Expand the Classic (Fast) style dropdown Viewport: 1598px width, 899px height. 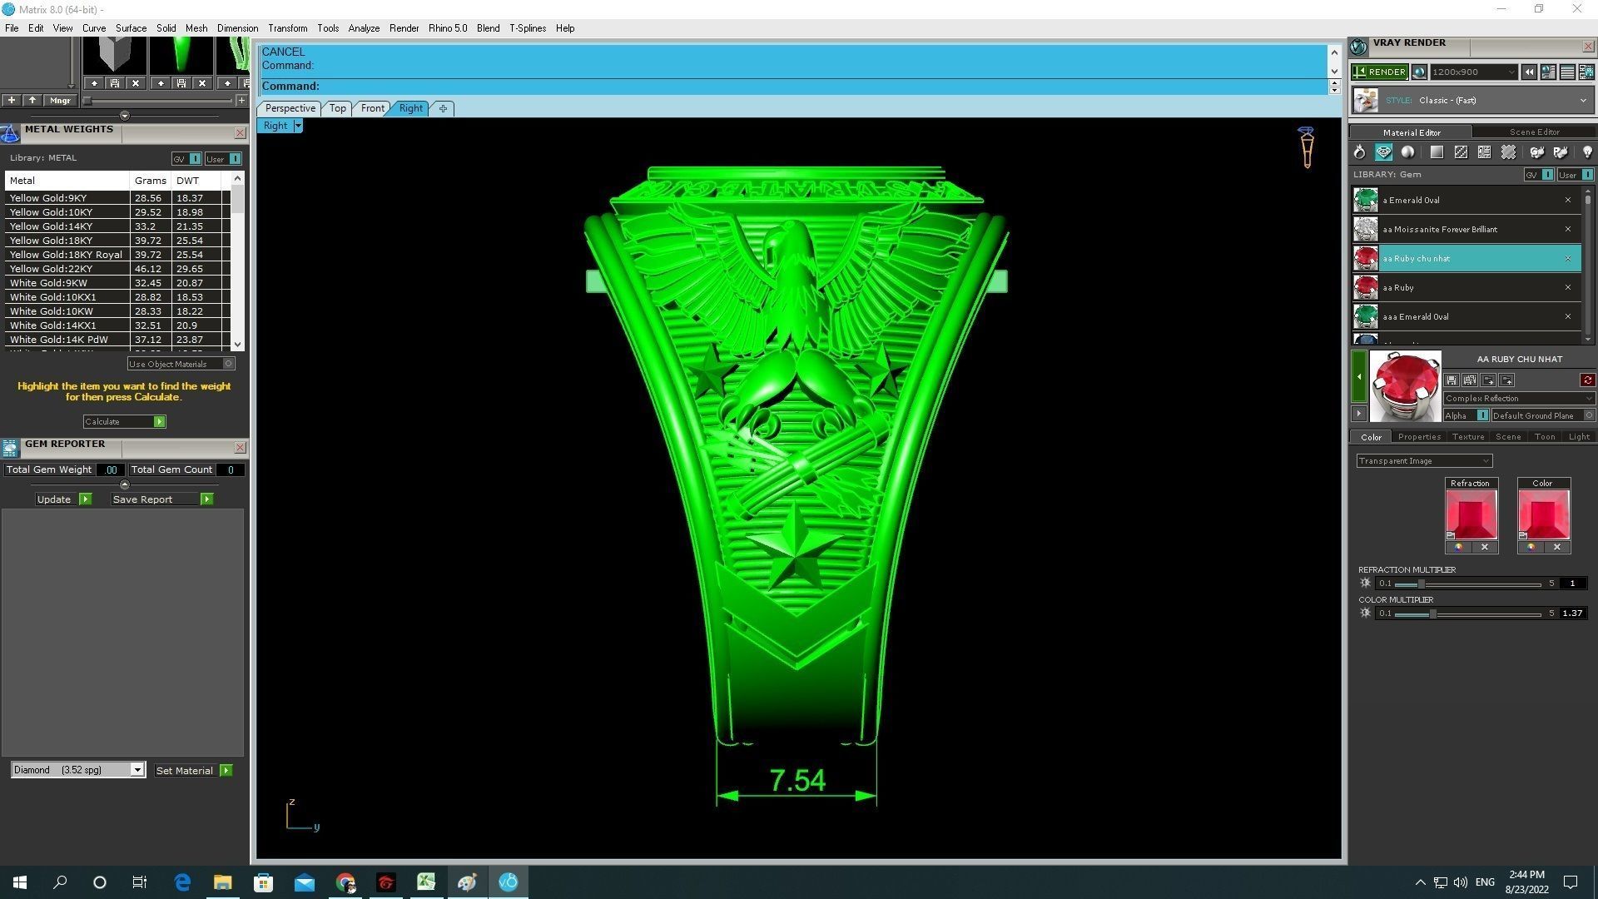[x=1582, y=101]
